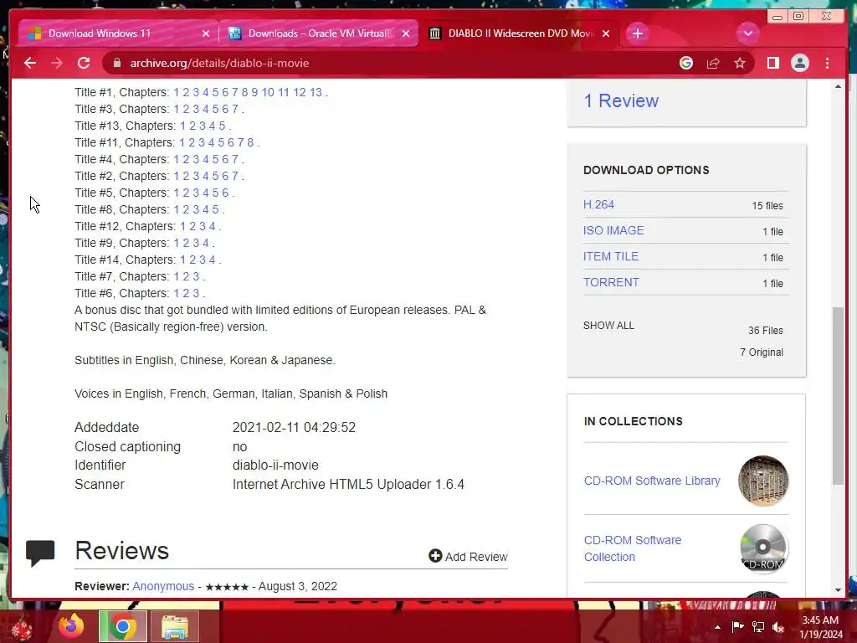Open File Explorer from taskbar
857x643 pixels.
(175, 626)
